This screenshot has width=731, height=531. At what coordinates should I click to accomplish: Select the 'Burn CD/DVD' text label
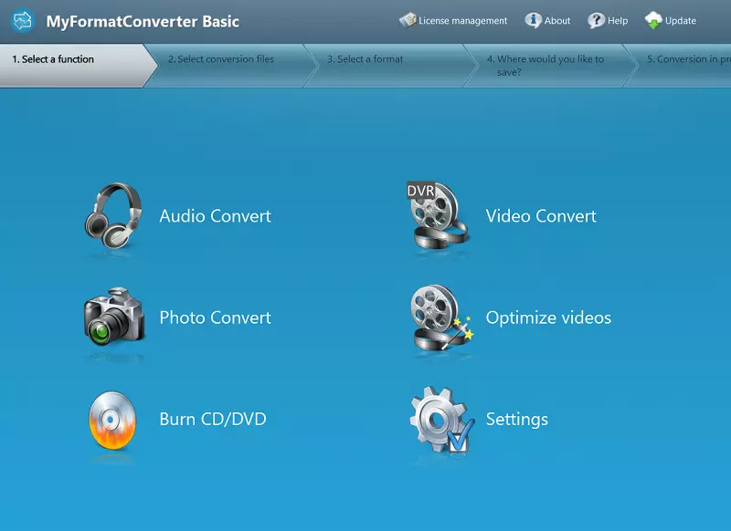213,420
